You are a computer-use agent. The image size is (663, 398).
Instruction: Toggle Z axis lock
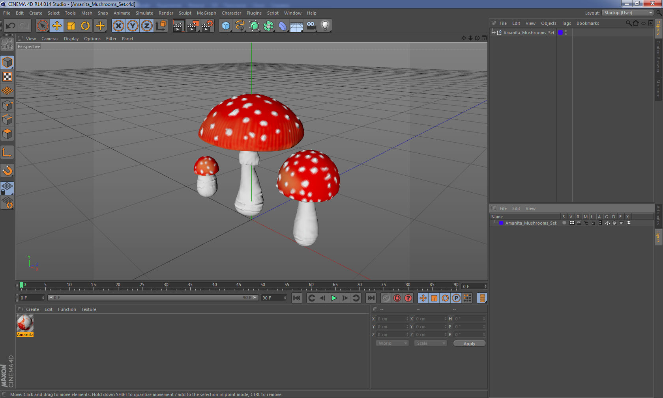pos(147,26)
